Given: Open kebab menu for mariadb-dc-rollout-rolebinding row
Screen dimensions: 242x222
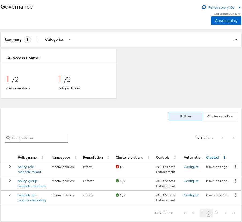Looking at the screenshot, I should (x=236, y=195).
